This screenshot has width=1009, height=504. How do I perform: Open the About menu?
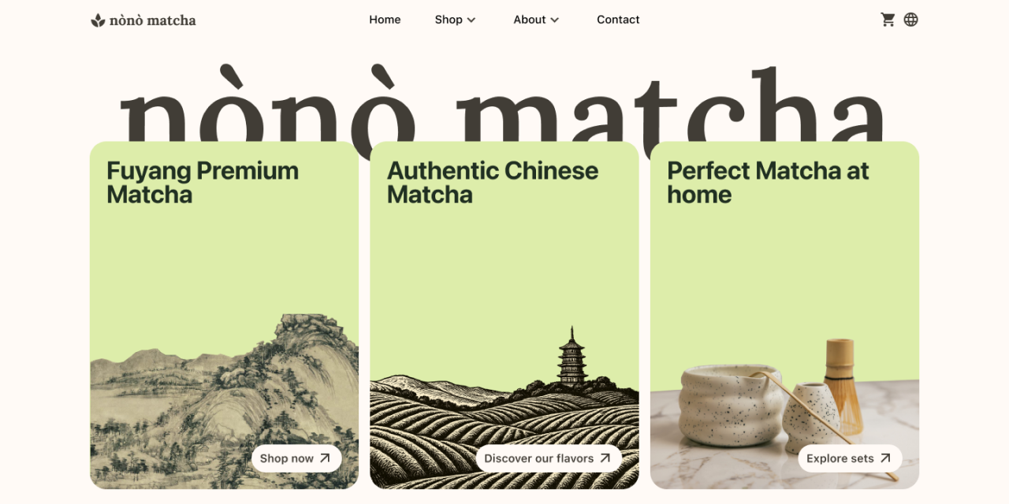(537, 20)
